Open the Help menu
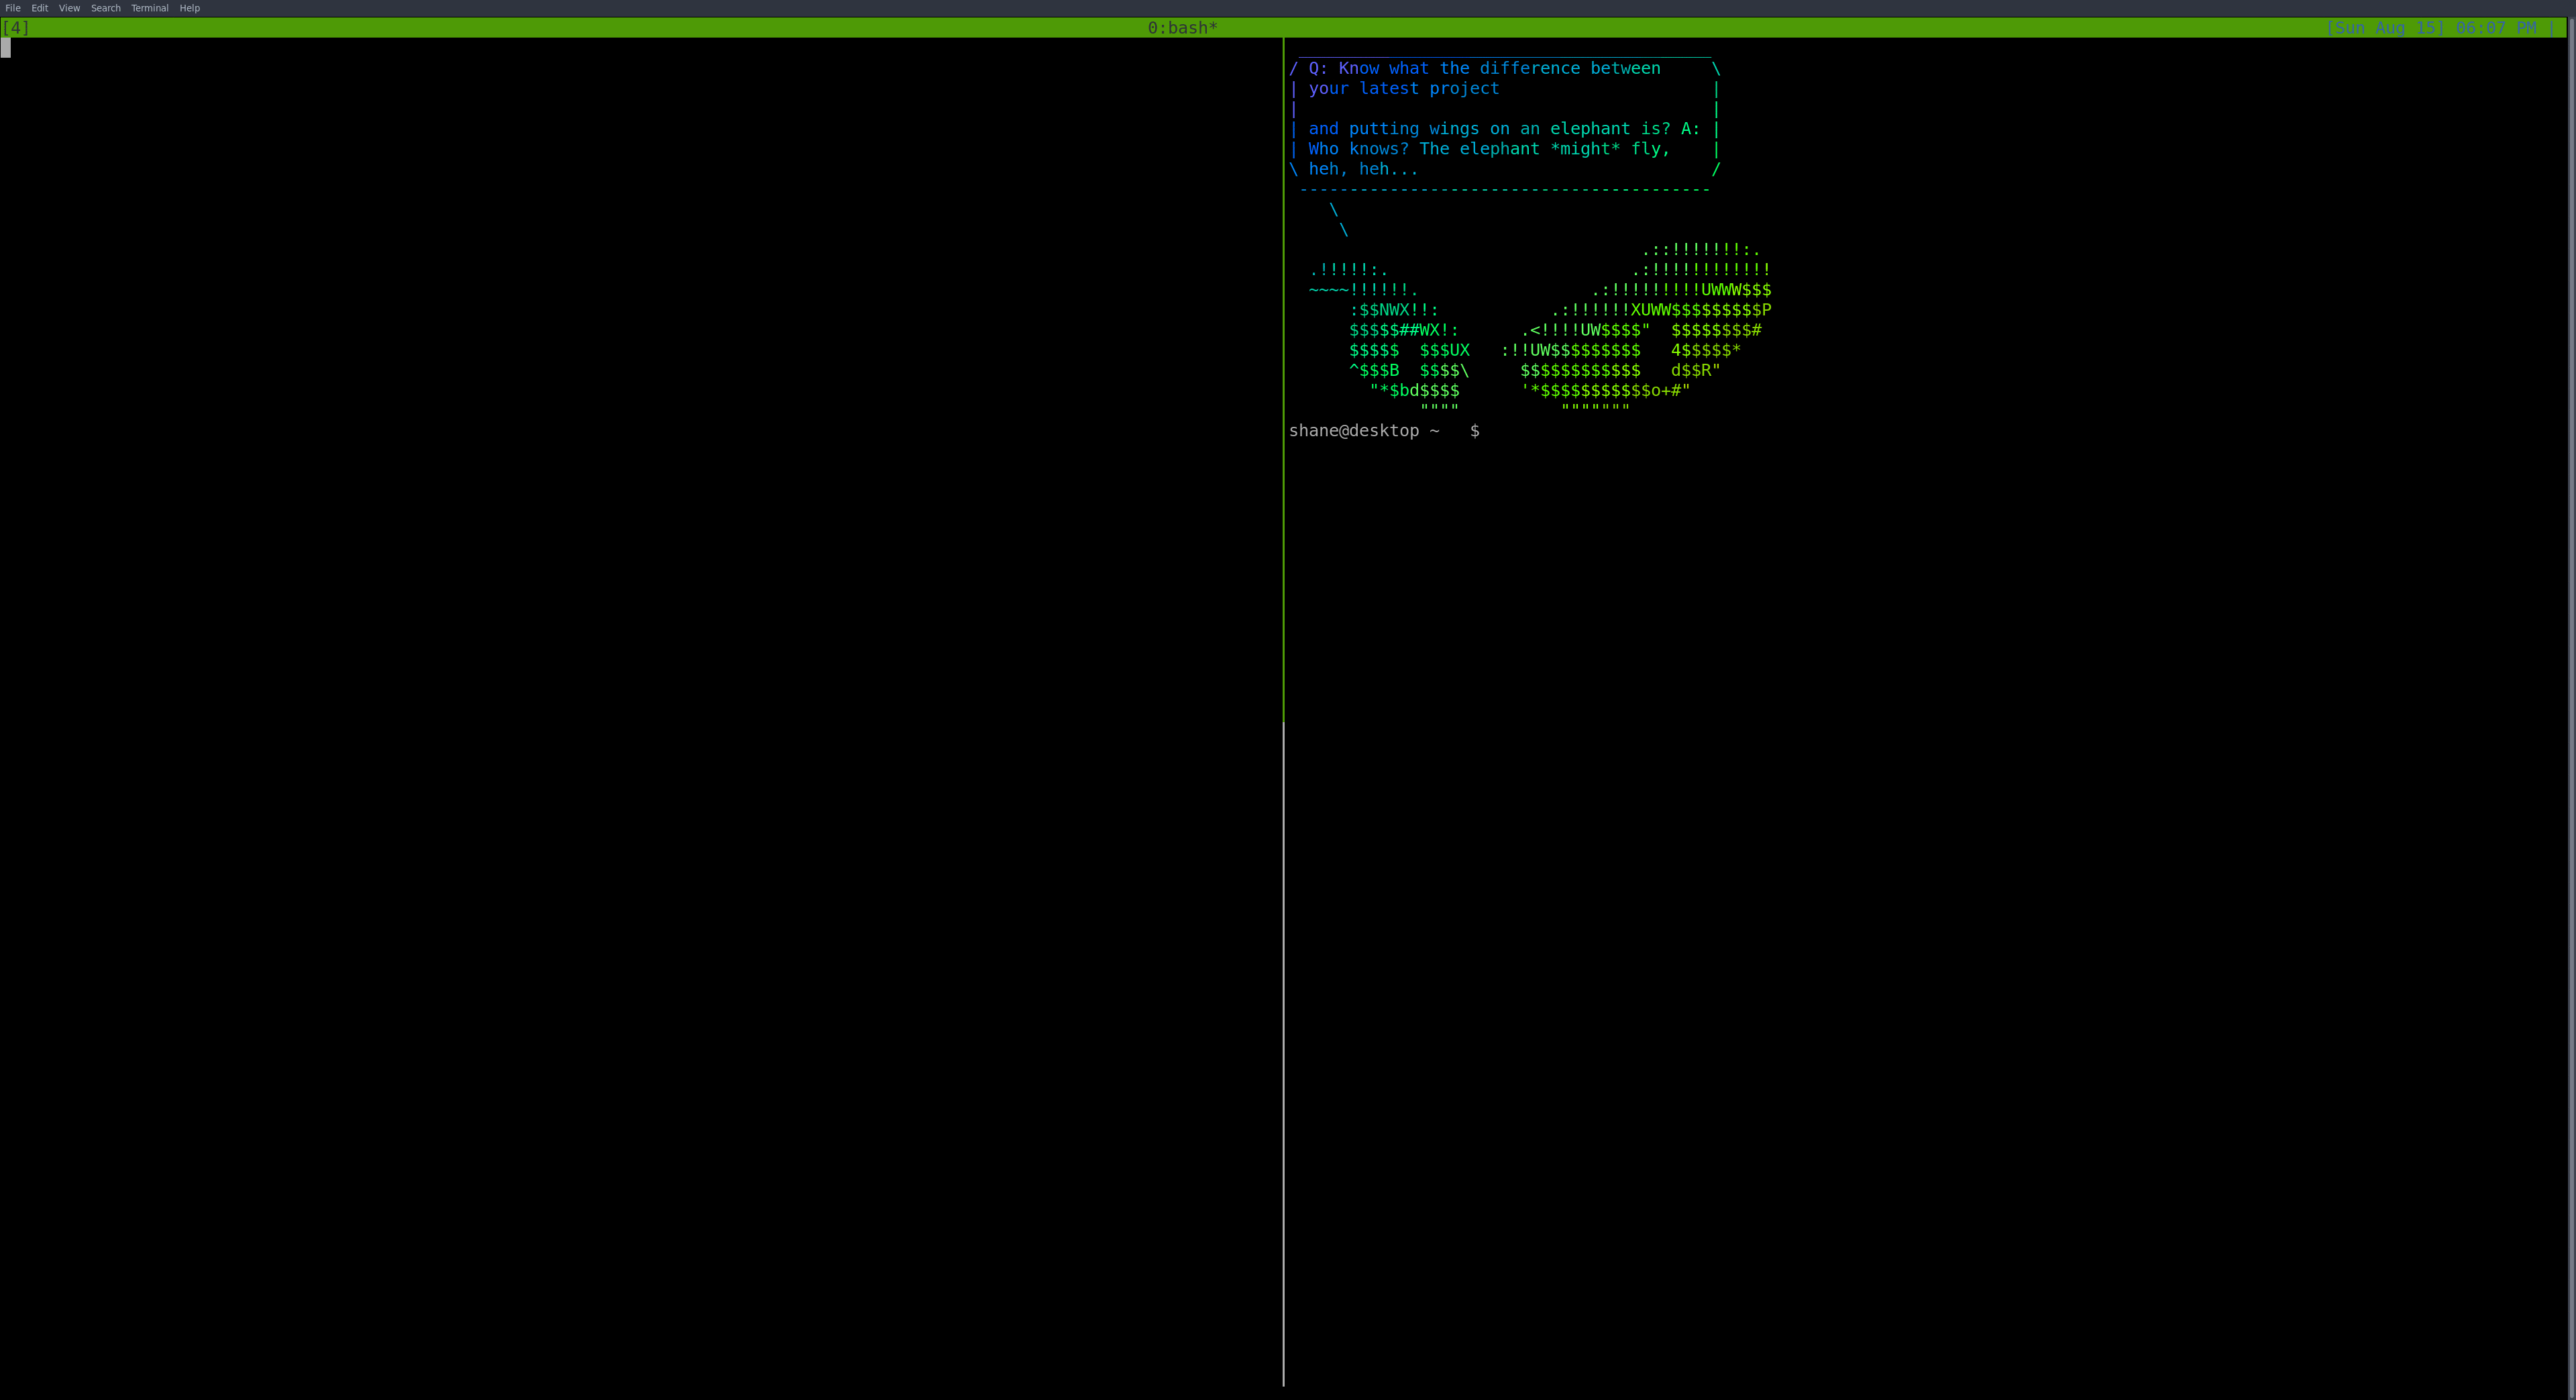This screenshot has height=1400, width=2576. click(x=190, y=8)
